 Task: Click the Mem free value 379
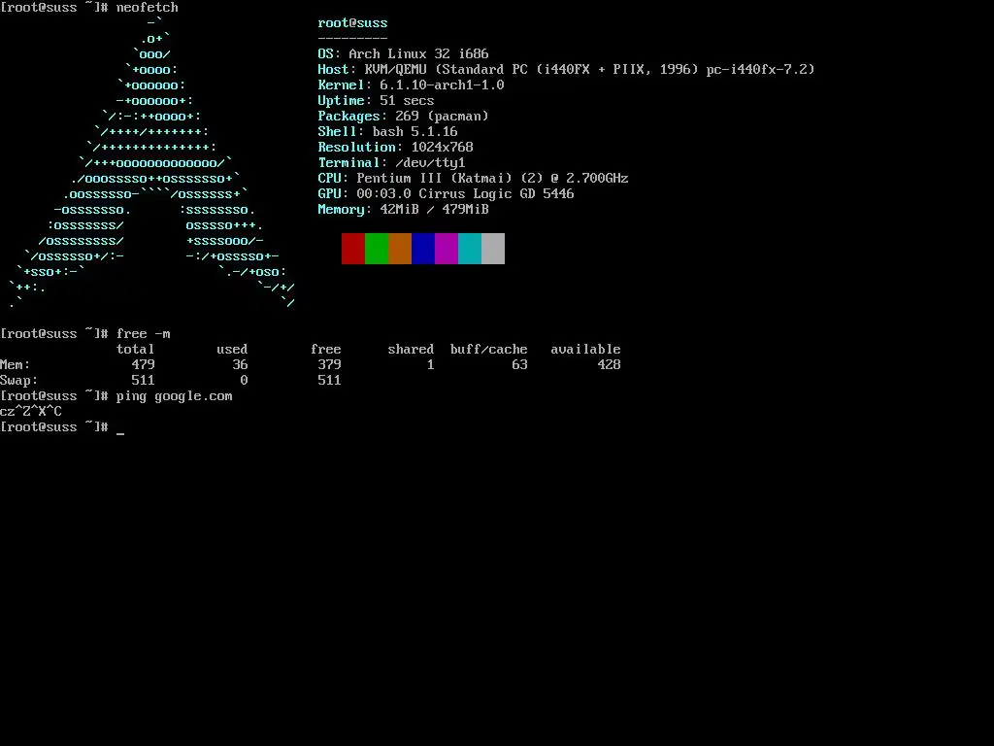(x=330, y=365)
